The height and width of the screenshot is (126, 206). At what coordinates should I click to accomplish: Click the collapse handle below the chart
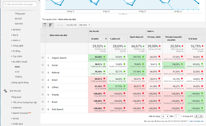(x=123, y=13)
